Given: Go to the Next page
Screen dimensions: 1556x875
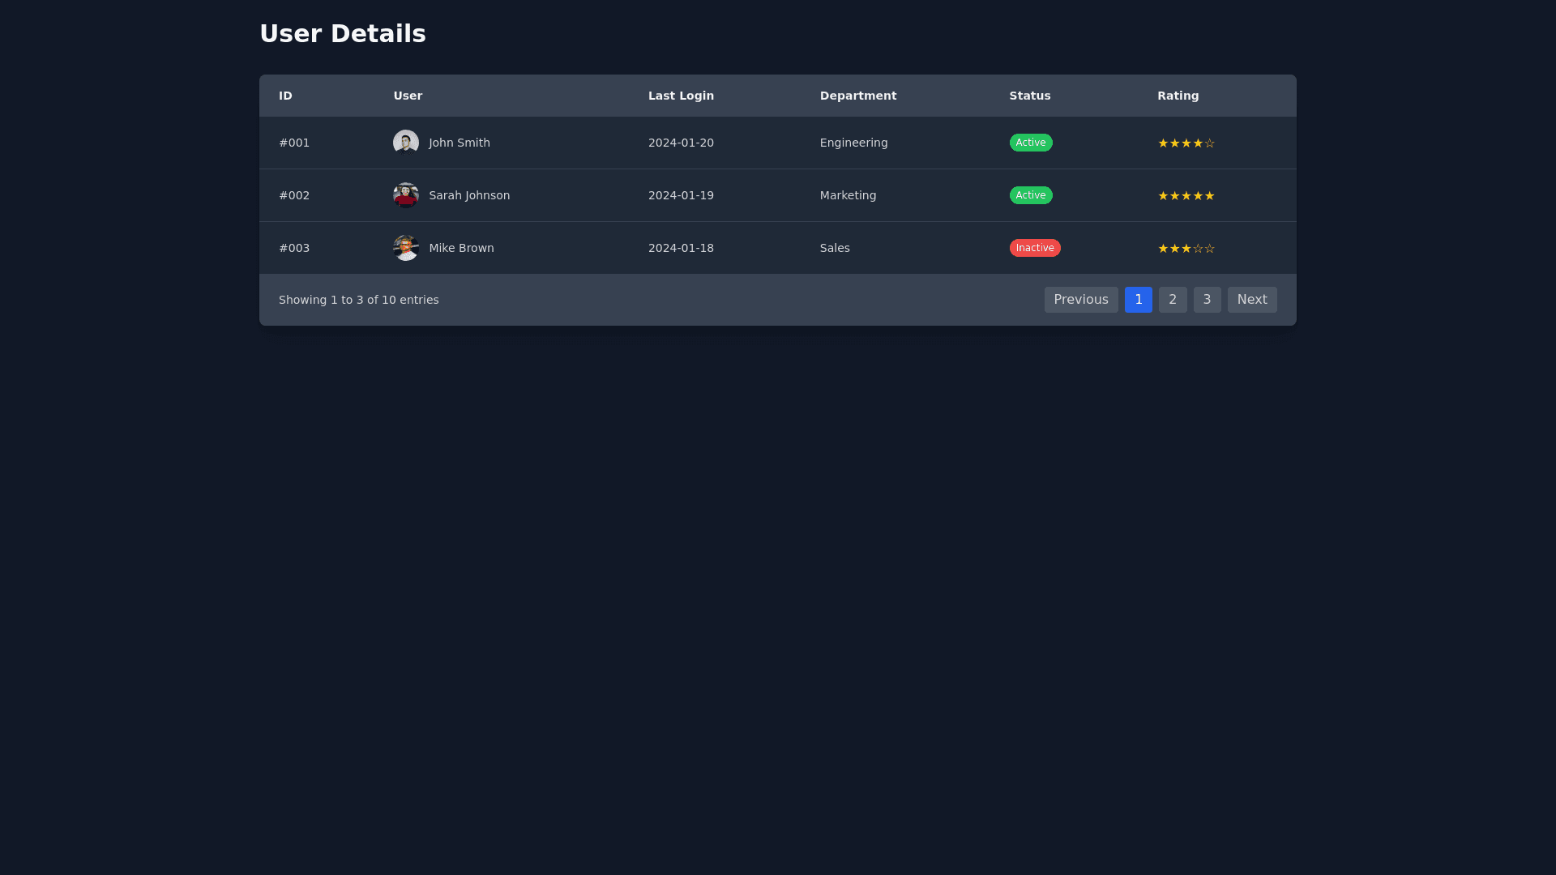Looking at the screenshot, I should (x=1251, y=300).
